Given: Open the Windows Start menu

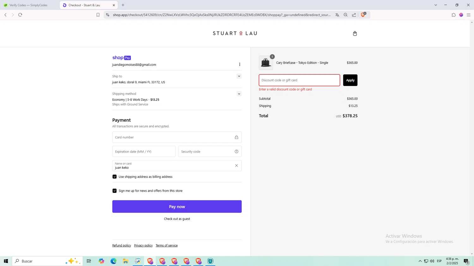Looking at the screenshot, I should point(6,261).
